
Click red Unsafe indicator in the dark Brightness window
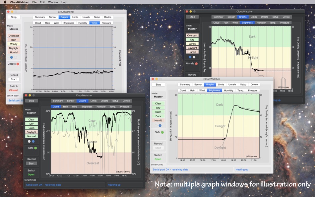196,64
